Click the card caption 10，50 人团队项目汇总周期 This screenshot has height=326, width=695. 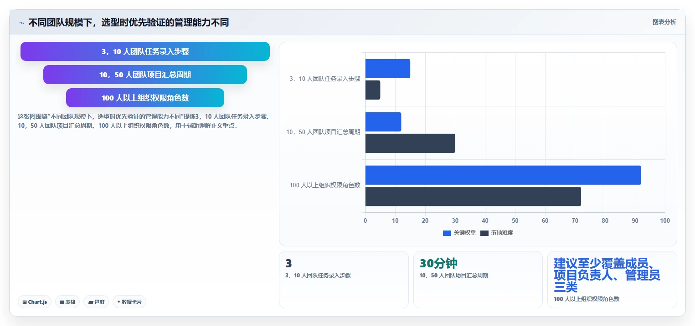454,276
